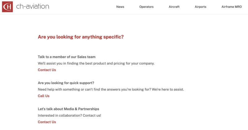Click the 'Let's talk about Media & Partnerships' heading
The width and height of the screenshot is (248, 130).
coord(69,109)
